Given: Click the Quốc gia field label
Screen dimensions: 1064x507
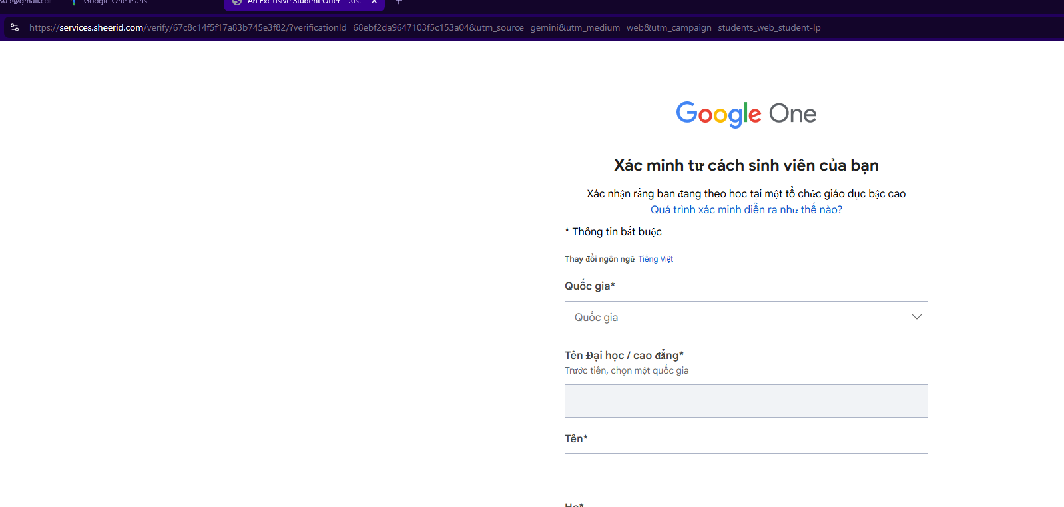Looking at the screenshot, I should click(589, 286).
